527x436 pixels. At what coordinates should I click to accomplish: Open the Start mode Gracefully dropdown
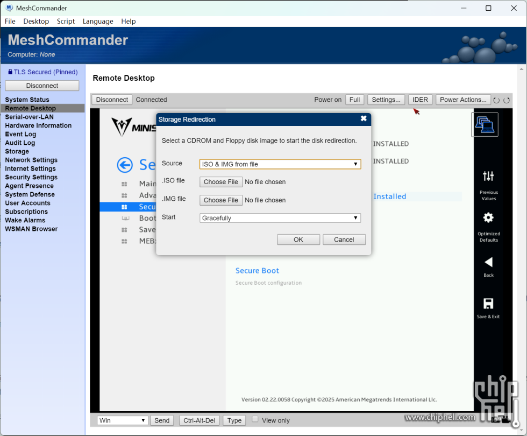pyautogui.click(x=280, y=218)
